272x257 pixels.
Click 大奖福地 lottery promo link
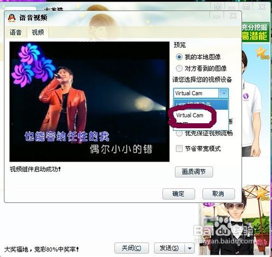(41, 249)
